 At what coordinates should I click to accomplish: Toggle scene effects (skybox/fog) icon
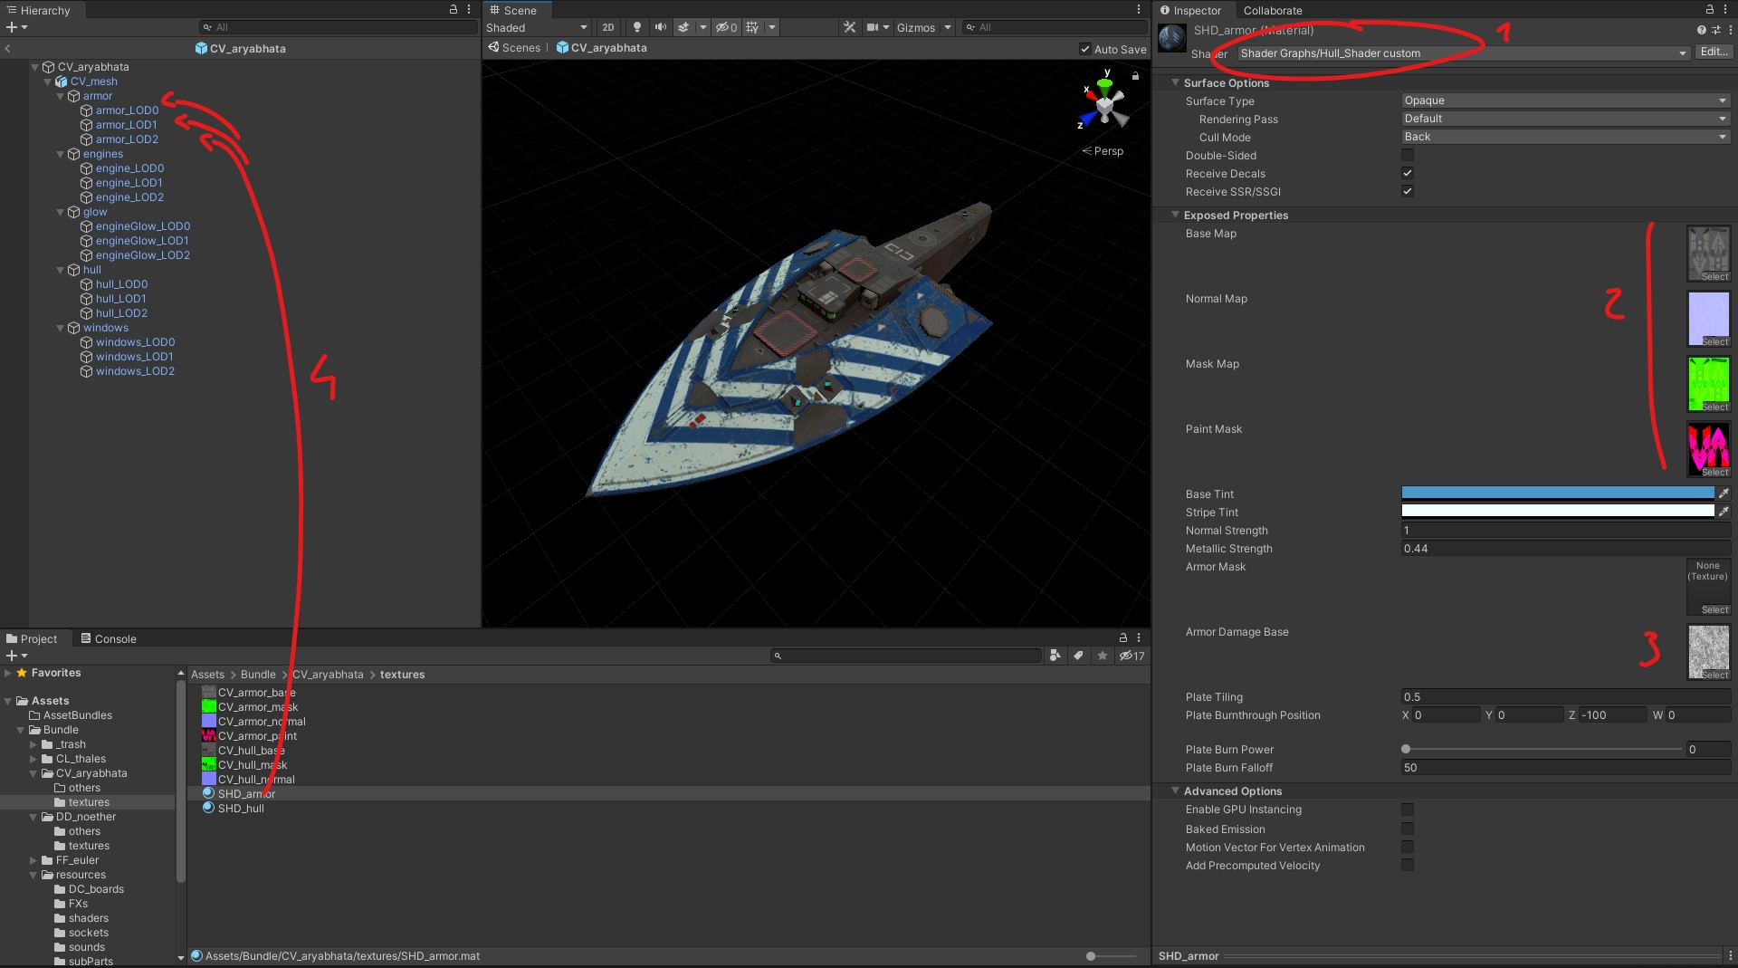[x=683, y=27]
